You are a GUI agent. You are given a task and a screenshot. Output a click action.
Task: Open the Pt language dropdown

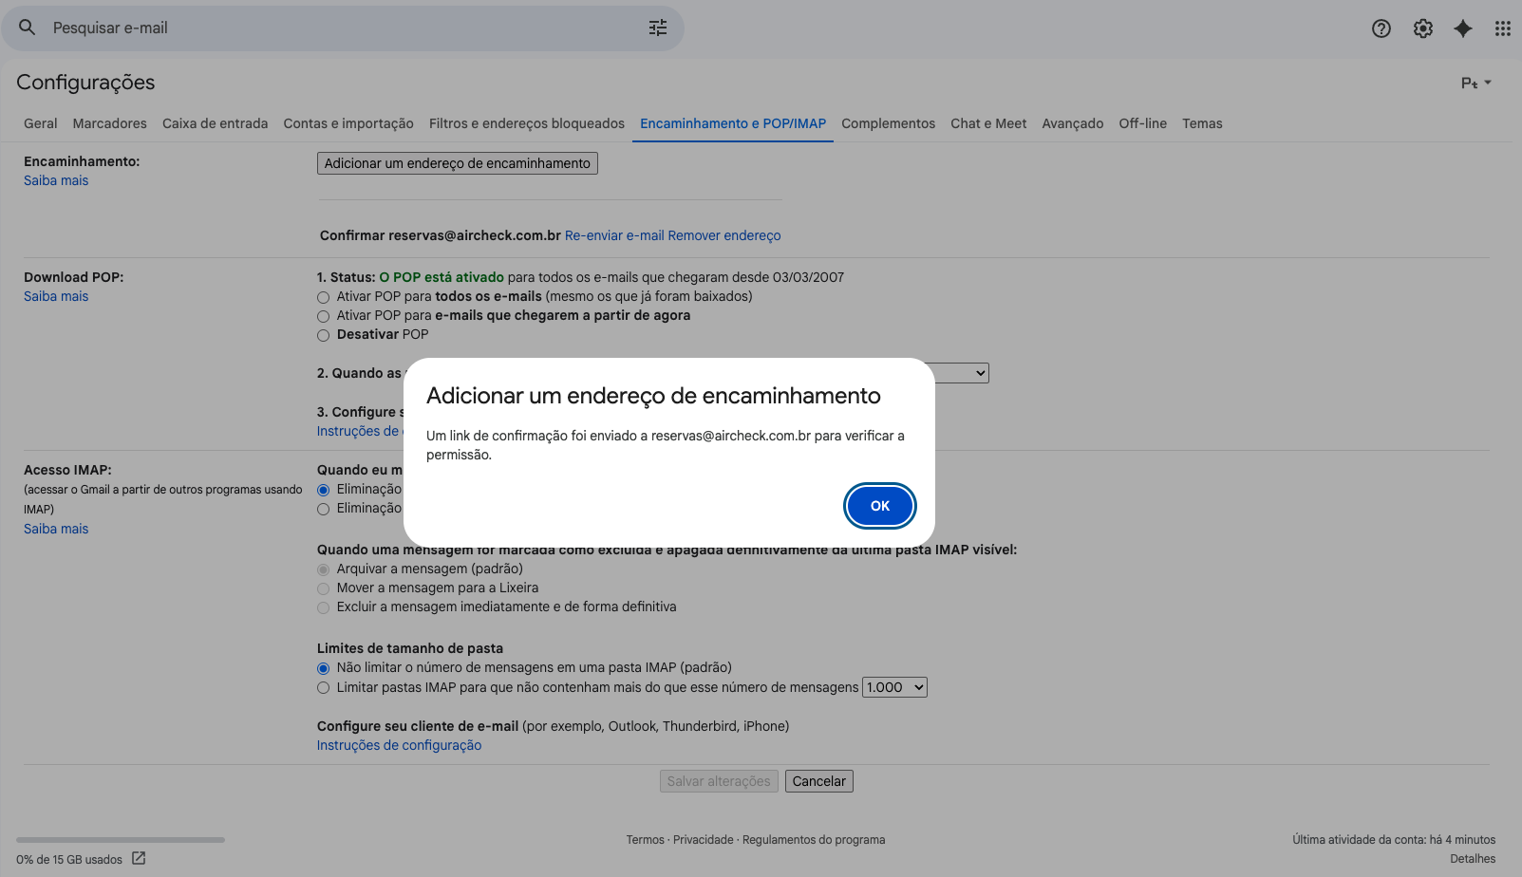pos(1475,83)
